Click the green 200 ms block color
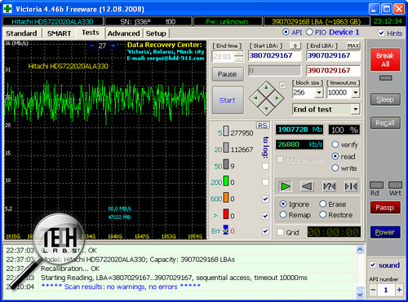Image resolution: width=408 pixels, height=302 pixels. (x=226, y=181)
